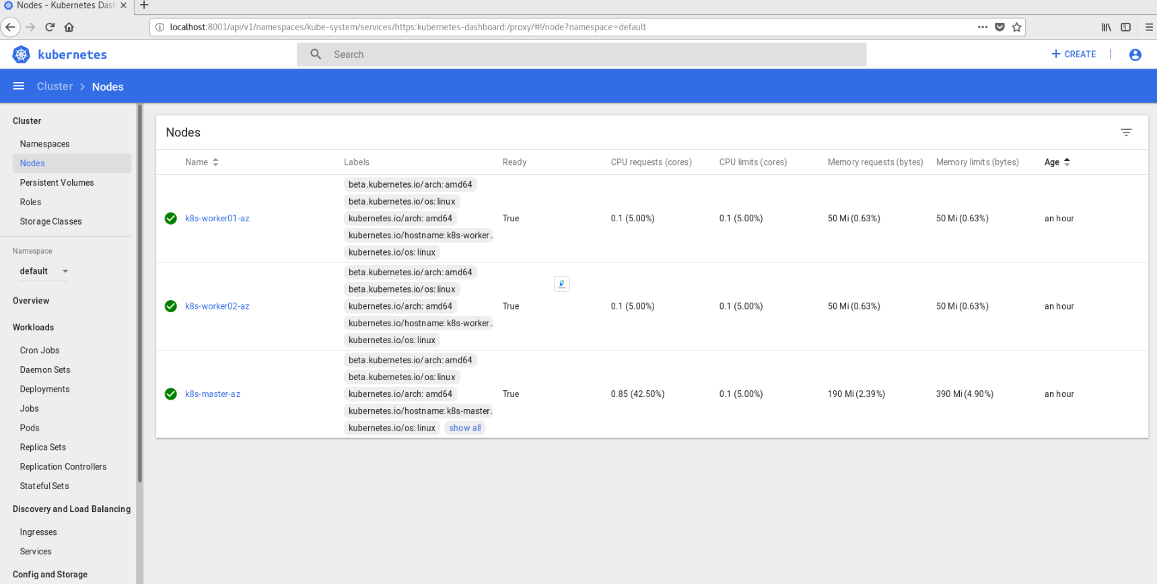Click the search magnifier icon

(x=316, y=54)
